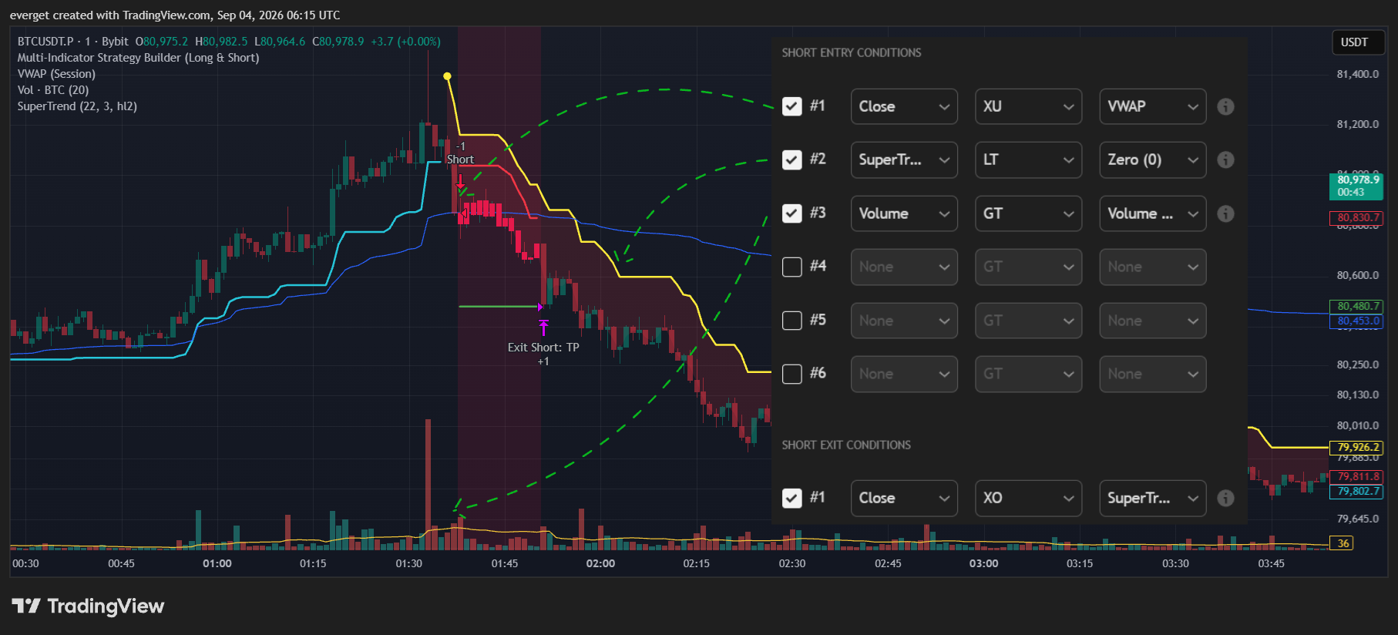Click the TradingView logo

[x=88, y=606]
